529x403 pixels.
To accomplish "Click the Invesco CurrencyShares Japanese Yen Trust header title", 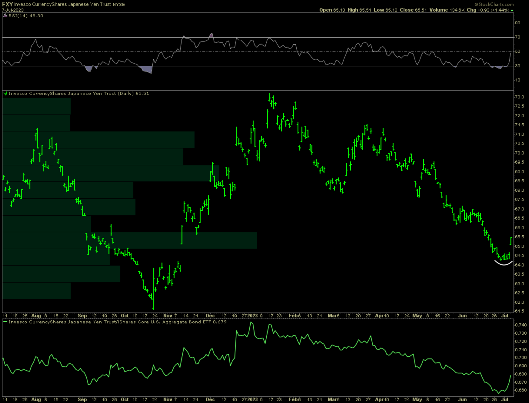I will coord(63,5).
